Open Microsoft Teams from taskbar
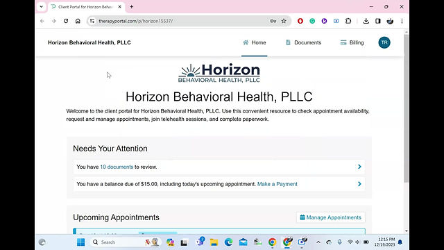Viewport: 444px width, 250px height. [x=200, y=242]
